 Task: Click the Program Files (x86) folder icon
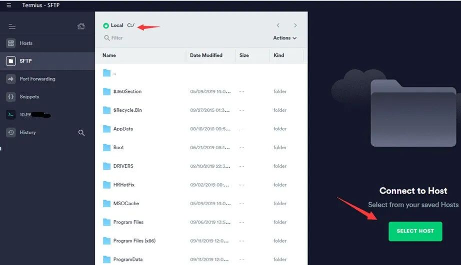[x=106, y=241]
